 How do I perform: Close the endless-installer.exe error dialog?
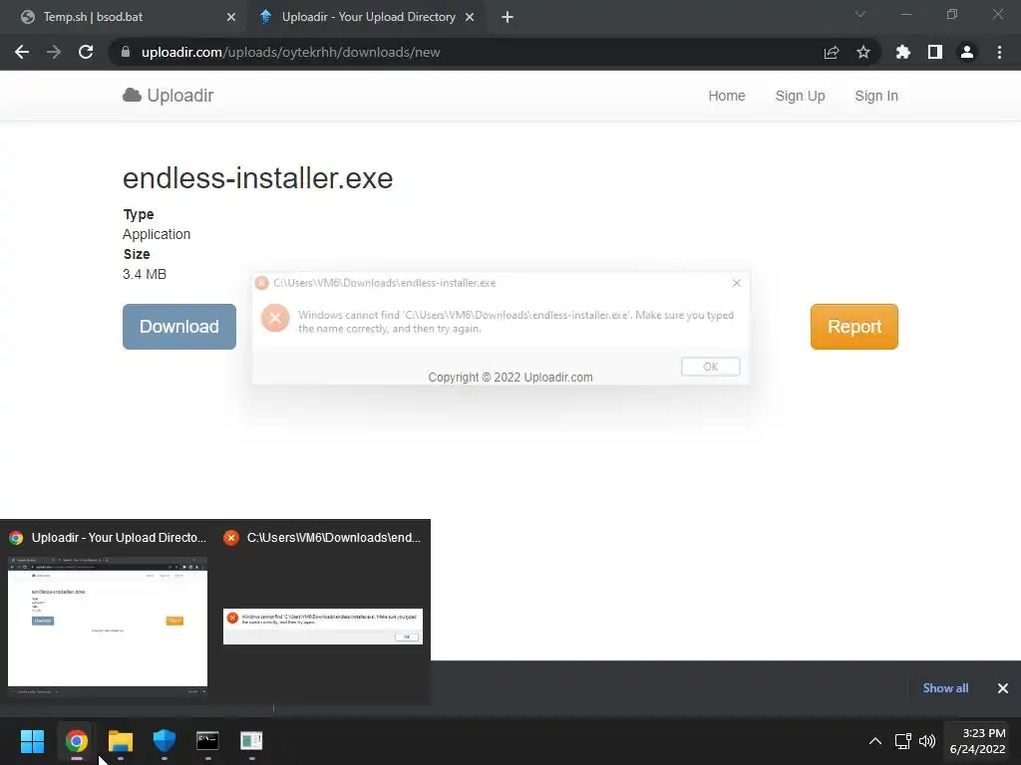click(737, 283)
